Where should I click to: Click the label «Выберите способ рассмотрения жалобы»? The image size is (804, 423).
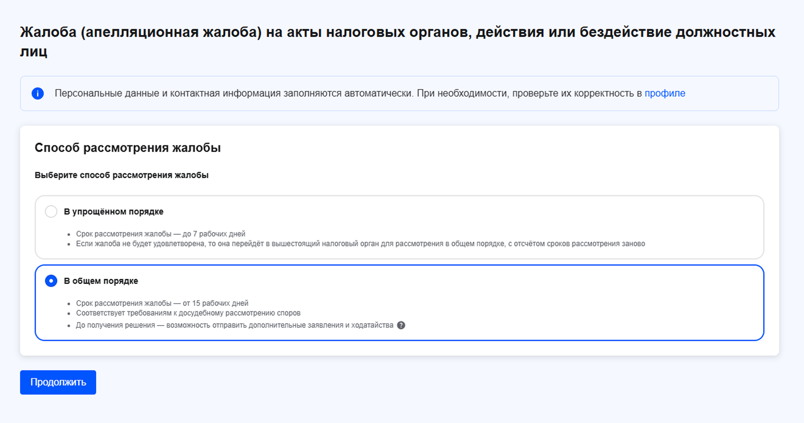(122, 175)
